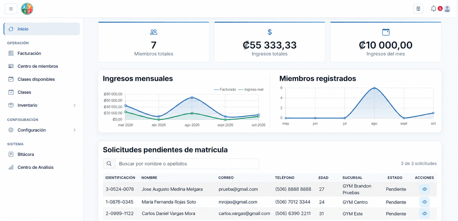
Task: Click the Inicio house icon
Action: coord(11,29)
